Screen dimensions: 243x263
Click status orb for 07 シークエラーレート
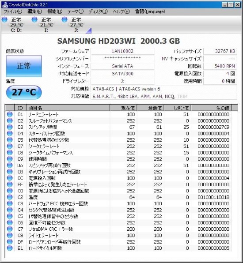10,146
